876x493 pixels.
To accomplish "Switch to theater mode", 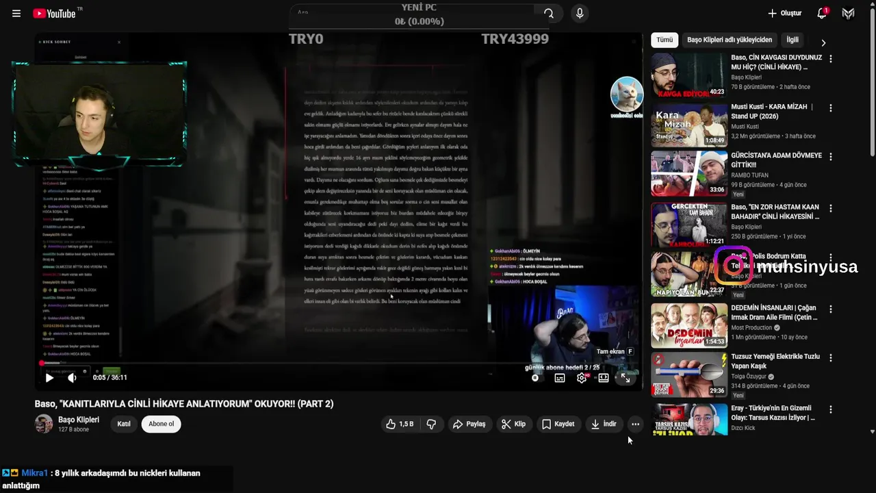I will (604, 378).
